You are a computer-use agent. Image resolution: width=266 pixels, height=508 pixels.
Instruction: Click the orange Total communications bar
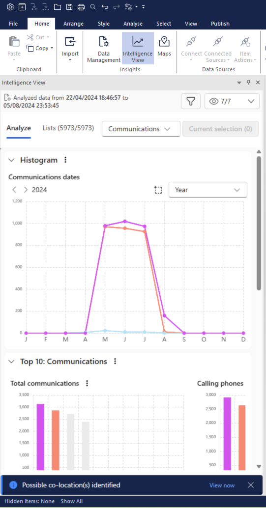point(56,440)
